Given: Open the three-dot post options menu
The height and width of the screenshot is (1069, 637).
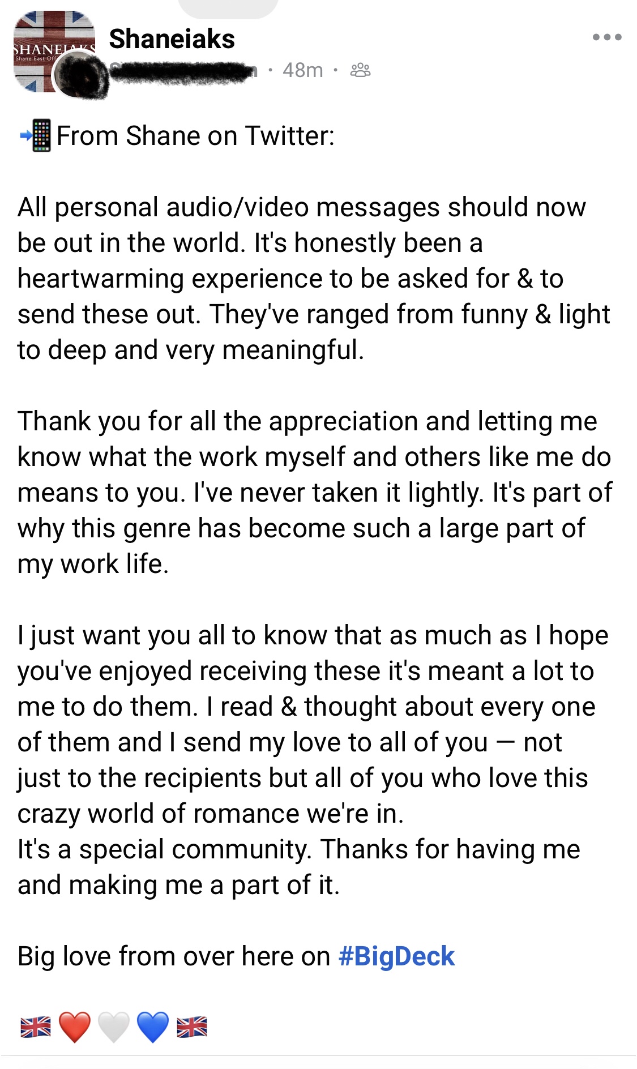Looking at the screenshot, I should coord(606,37).
